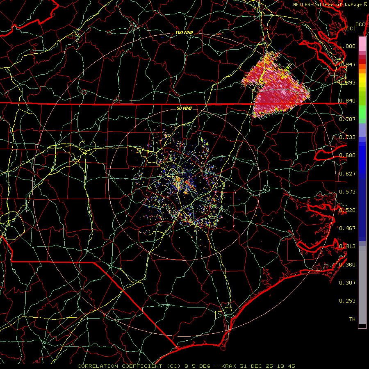Pick the bright green color bar band
Image resolution: width=369 pixels, height=369 pixels.
362,112
